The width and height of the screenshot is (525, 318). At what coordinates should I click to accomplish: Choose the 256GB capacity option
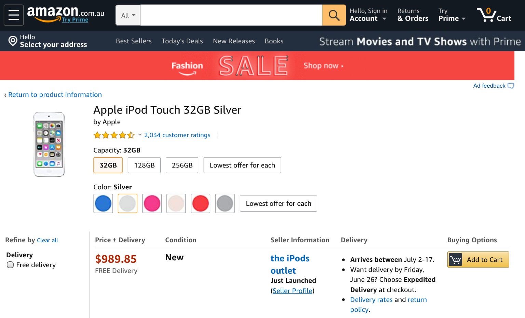(182, 165)
